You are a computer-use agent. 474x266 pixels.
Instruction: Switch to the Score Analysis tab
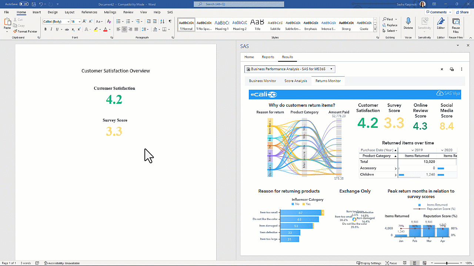click(296, 81)
